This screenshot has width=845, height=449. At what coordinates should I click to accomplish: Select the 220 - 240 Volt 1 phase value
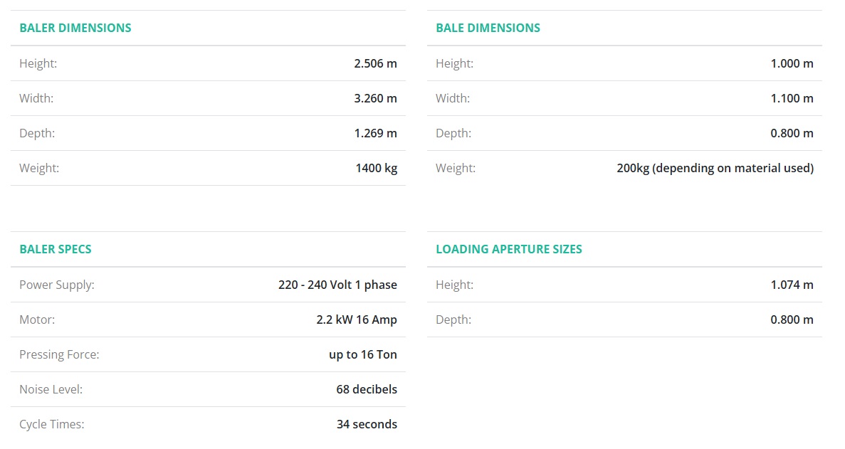pos(337,285)
